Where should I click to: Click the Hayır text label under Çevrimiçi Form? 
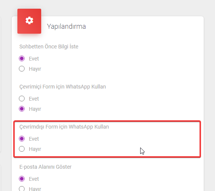click(x=35, y=109)
